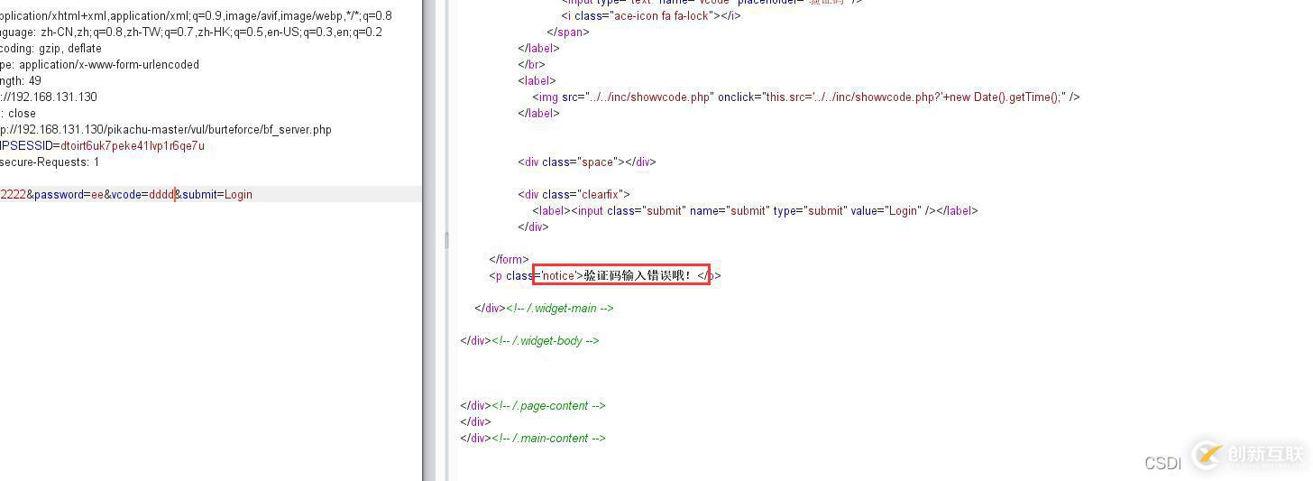Click the connection ': close' line

[18, 114]
